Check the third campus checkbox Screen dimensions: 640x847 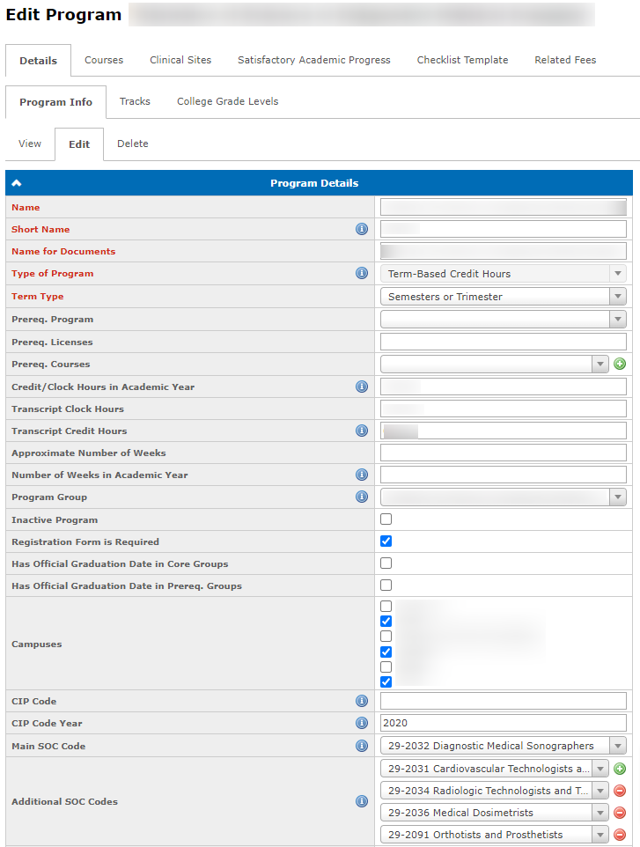tap(386, 637)
